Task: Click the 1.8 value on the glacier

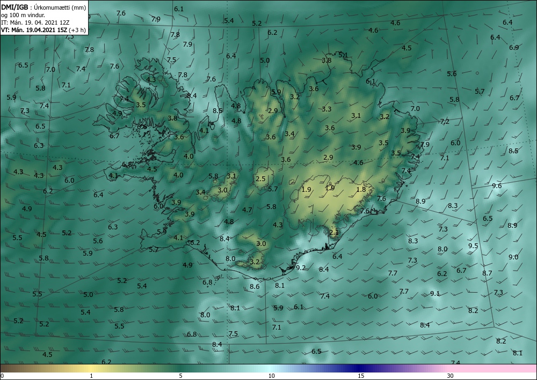Action: tap(361, 189)
